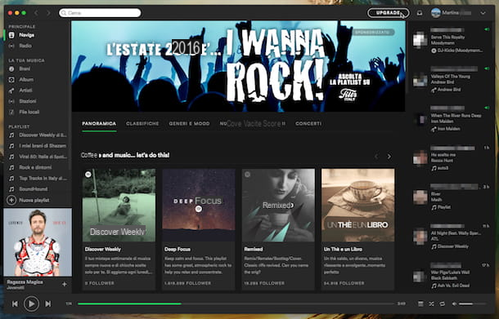Open the Discover Weekly cover thumbnail
499x319 pixels.
pyautogui.click(x=119, y=205)
